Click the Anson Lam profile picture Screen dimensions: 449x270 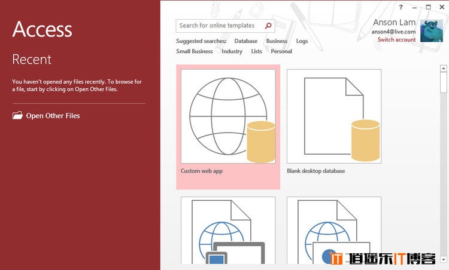pyautogui.click(x=432, y=31)
